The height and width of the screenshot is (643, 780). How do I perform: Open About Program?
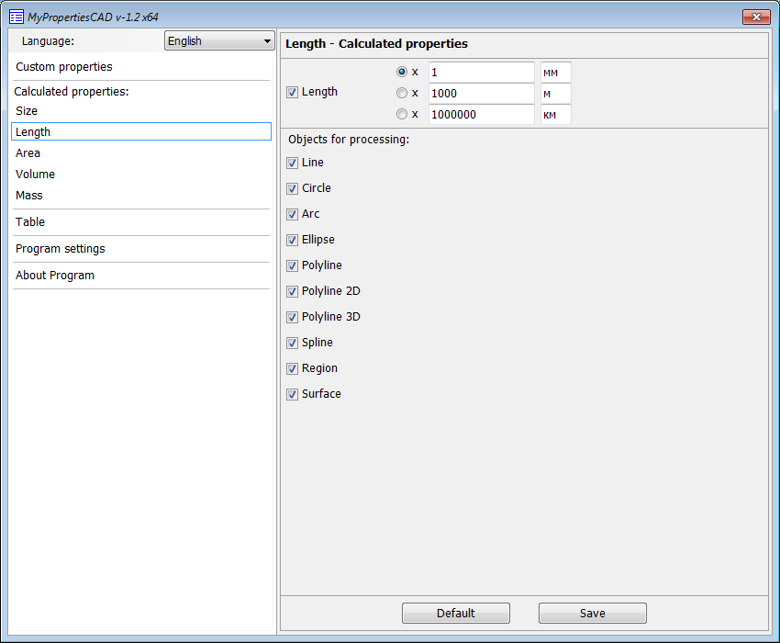coord(55,275)
